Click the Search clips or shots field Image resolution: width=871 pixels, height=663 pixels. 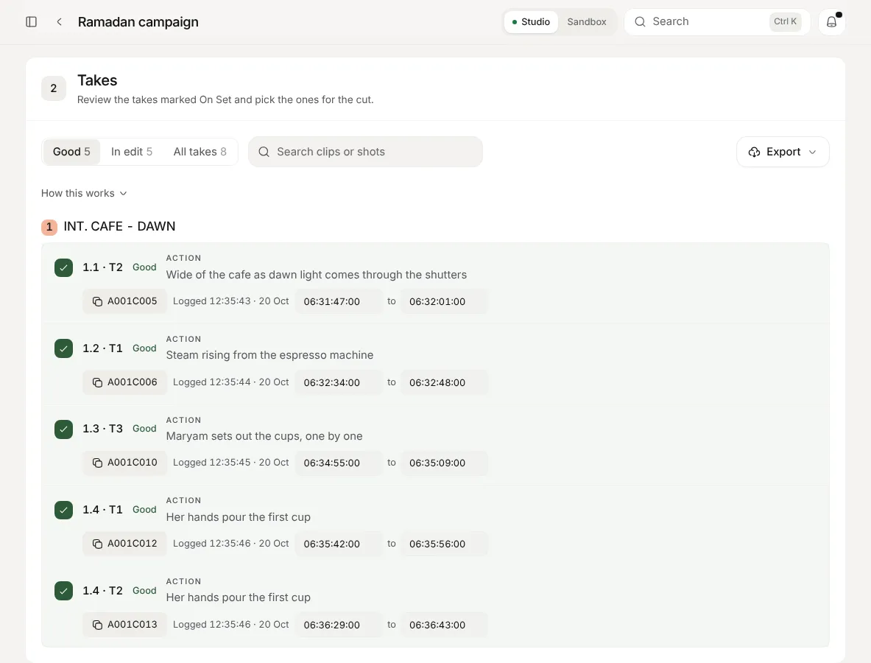click(x=365, y=152)
